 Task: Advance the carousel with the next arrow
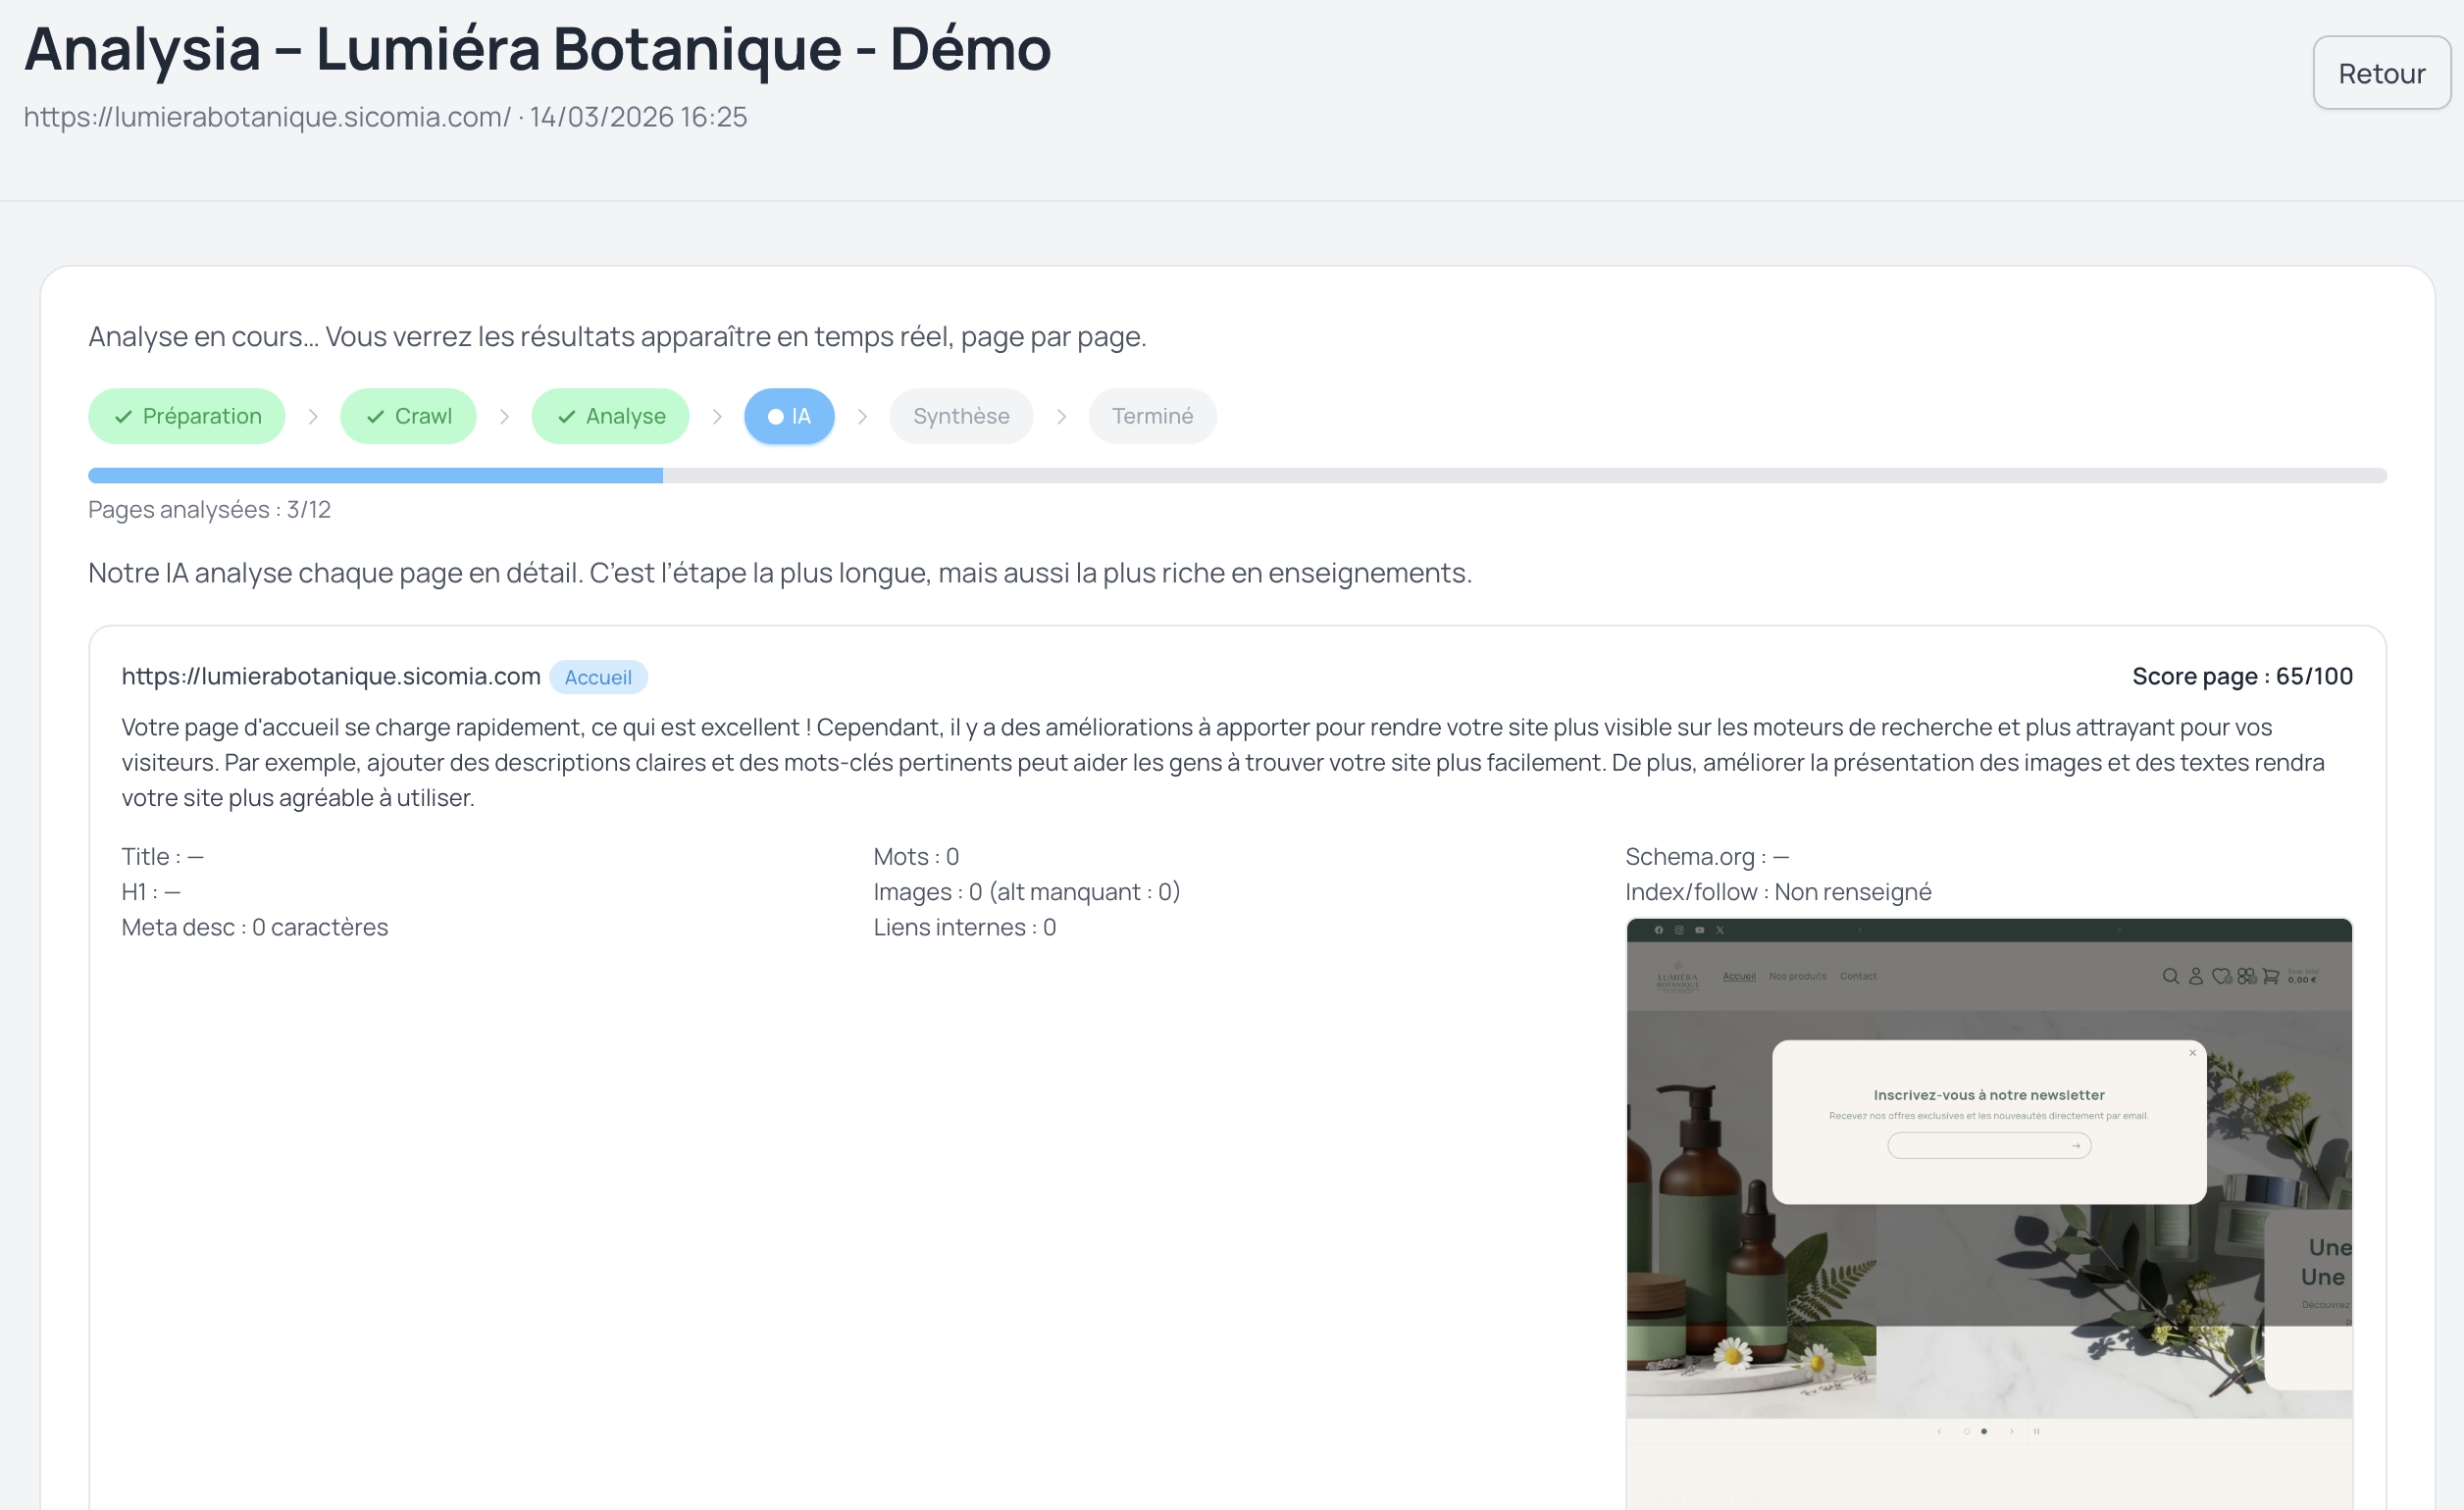[2012, 1433]
